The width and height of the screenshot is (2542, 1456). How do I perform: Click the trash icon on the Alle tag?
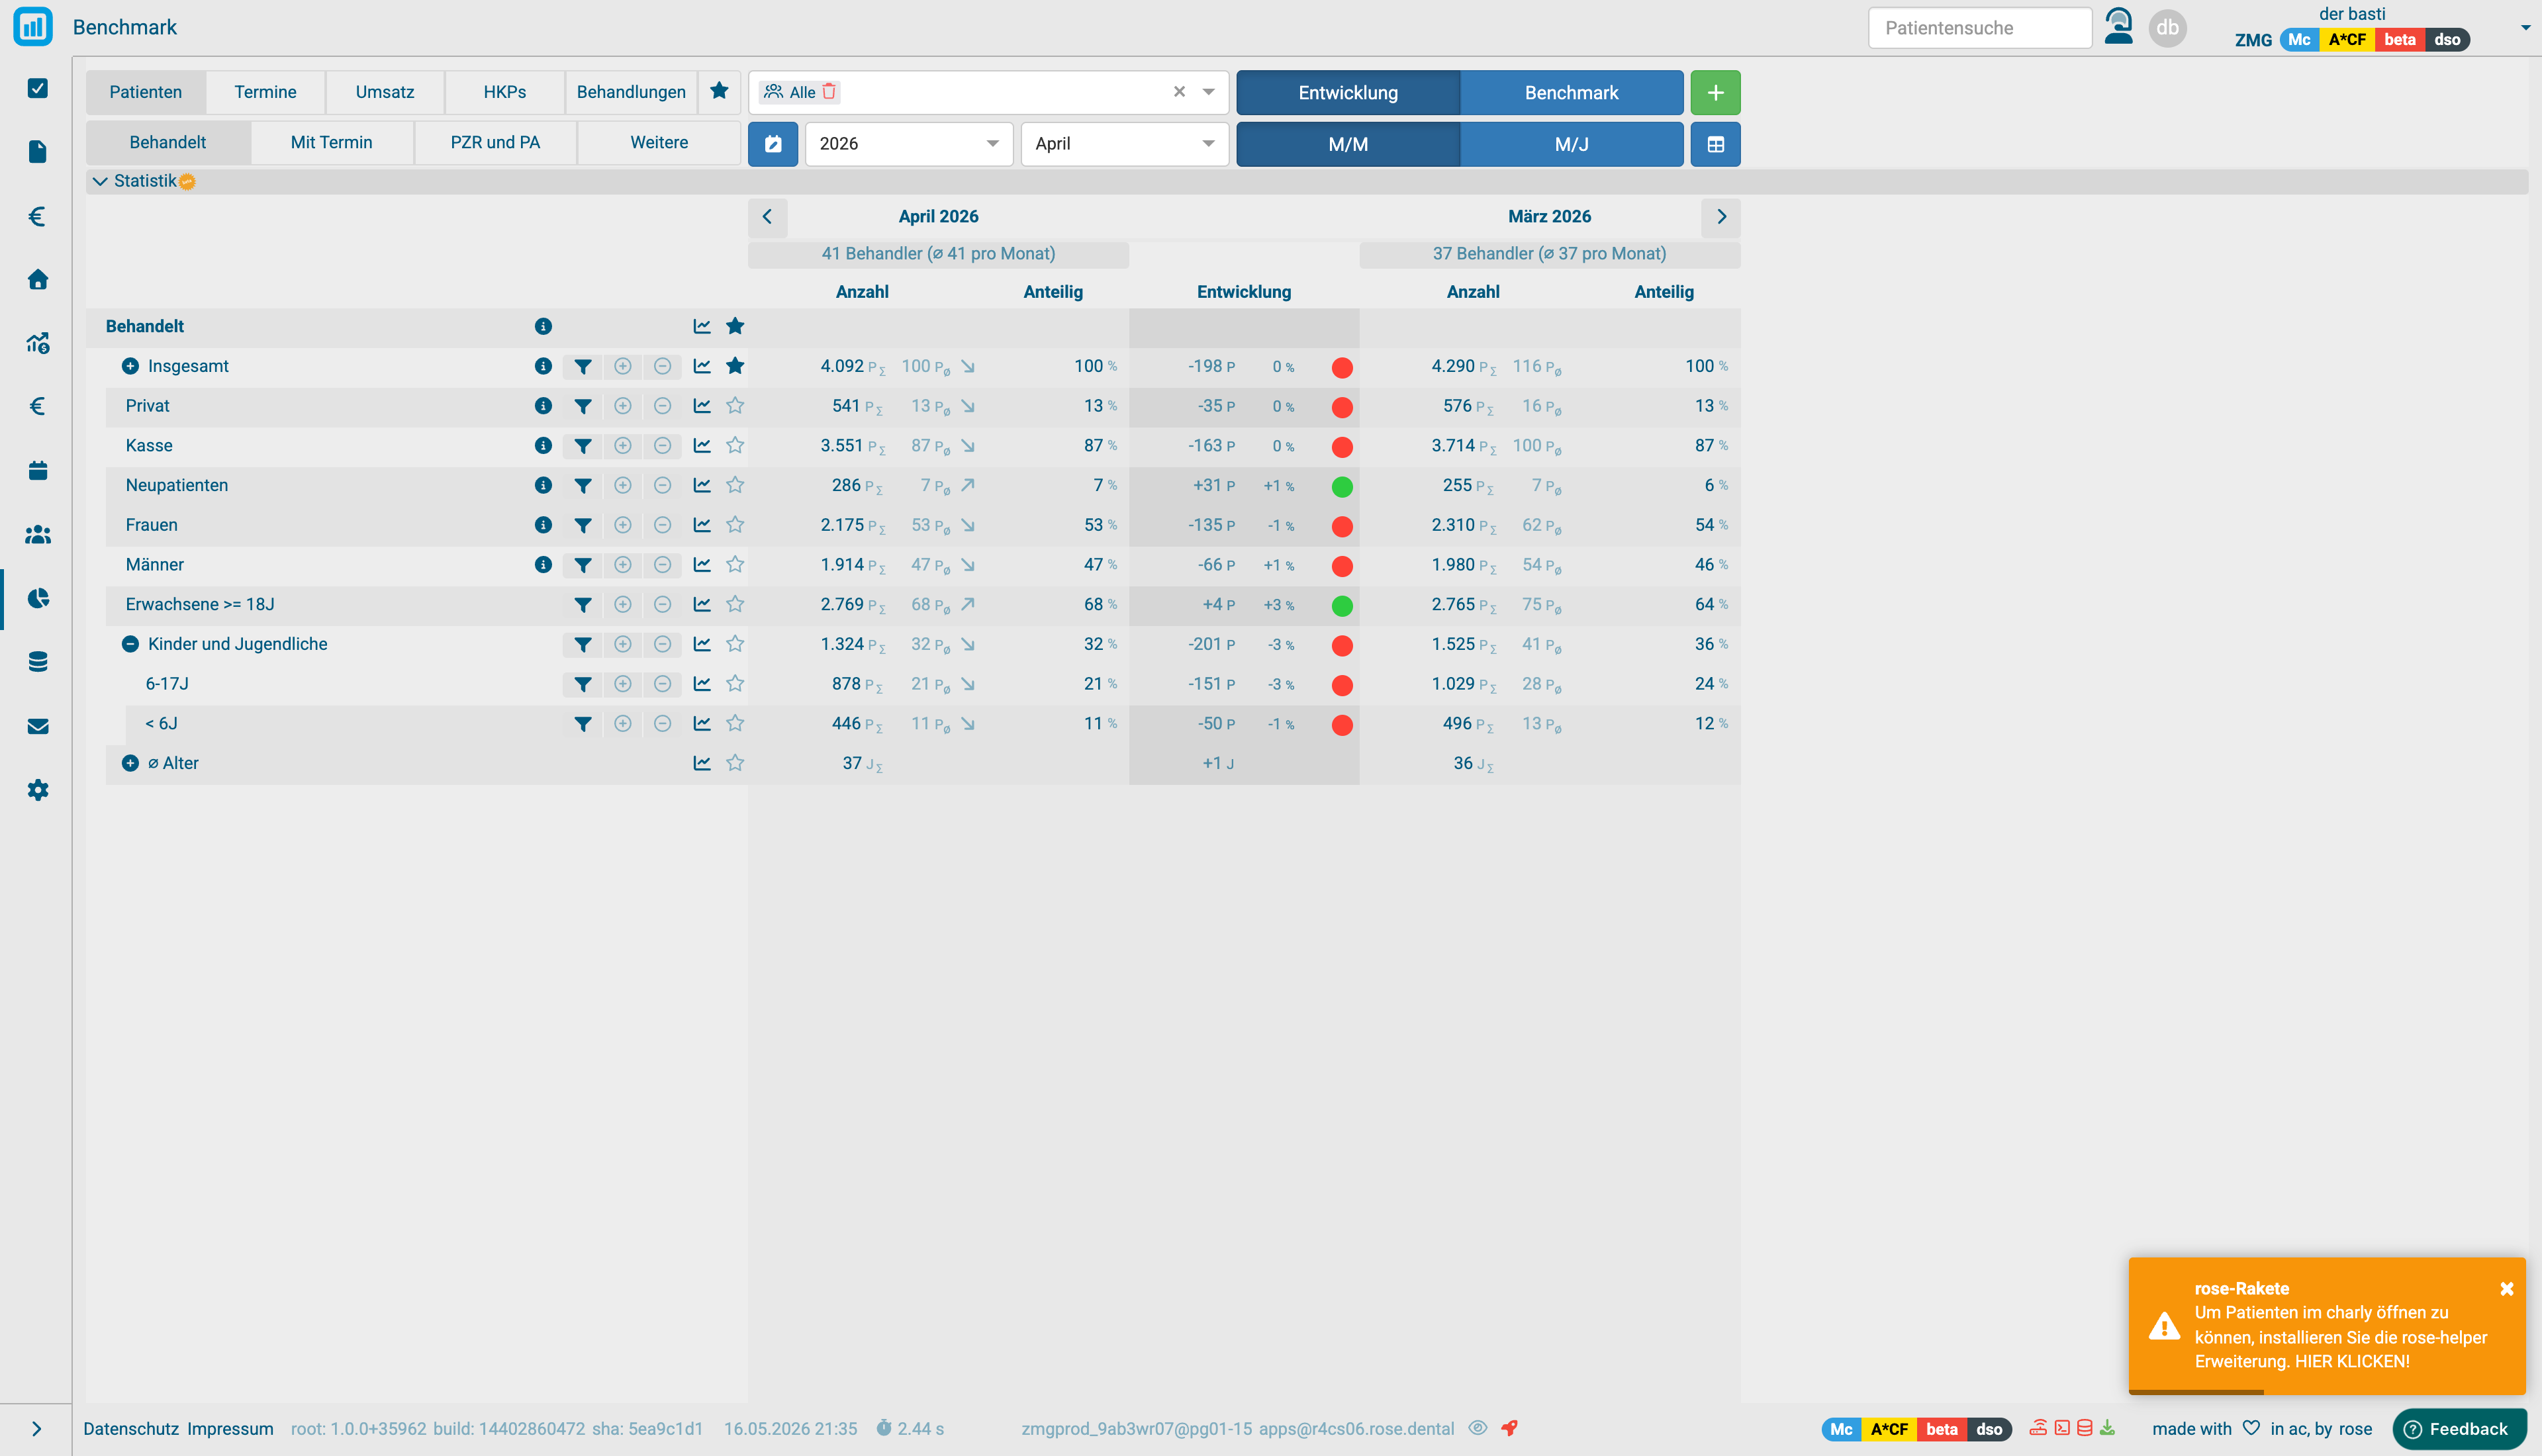[829, 92]
